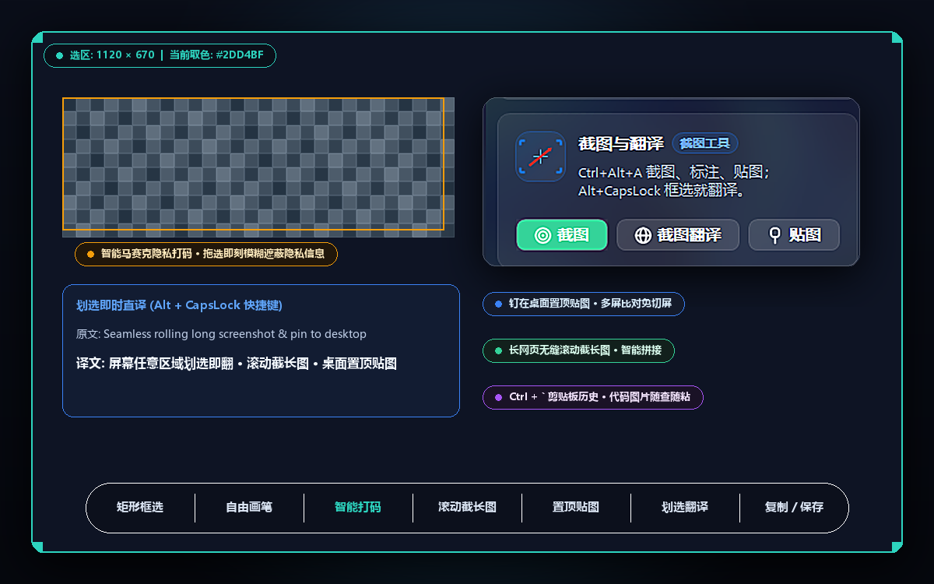Click the 贴图 pin button

click(x=795, y=235)
